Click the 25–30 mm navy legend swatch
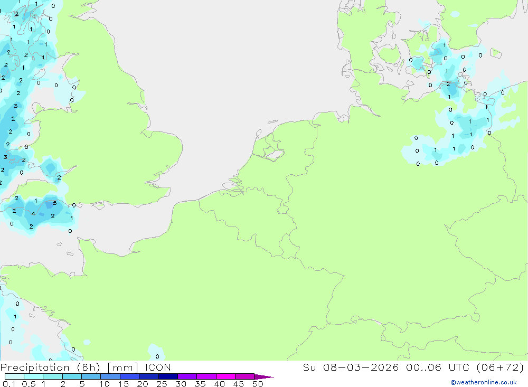The height and width of the screenshot is (387, 528). pos(168,376)
